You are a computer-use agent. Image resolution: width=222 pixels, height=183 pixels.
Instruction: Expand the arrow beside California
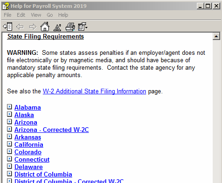pos(9,144)
